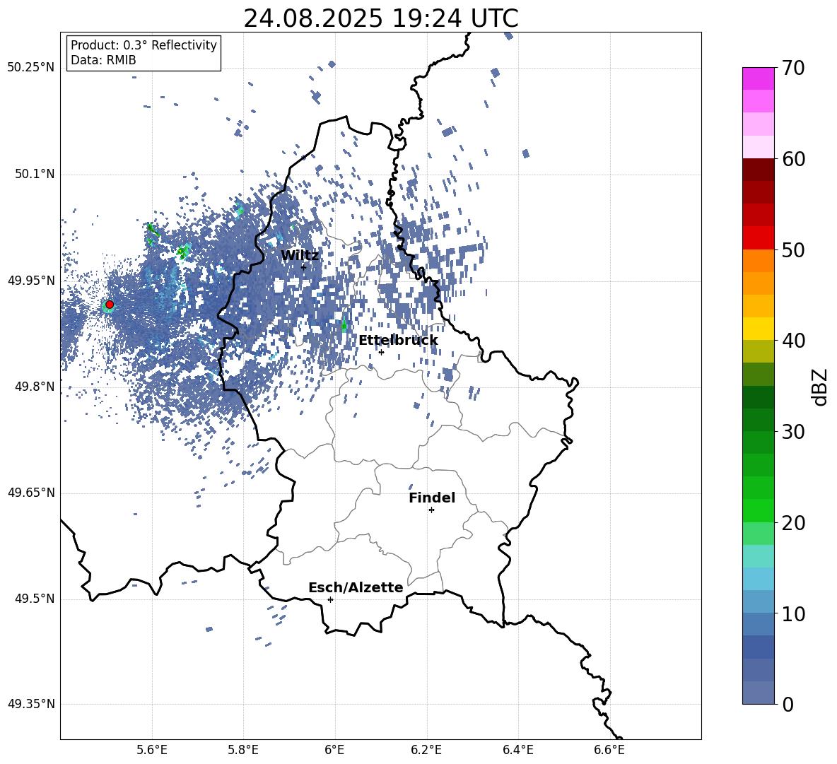Click the Ettelbruck city label
This screenshot has height=764, width=837.
click(x=398, y=341)
